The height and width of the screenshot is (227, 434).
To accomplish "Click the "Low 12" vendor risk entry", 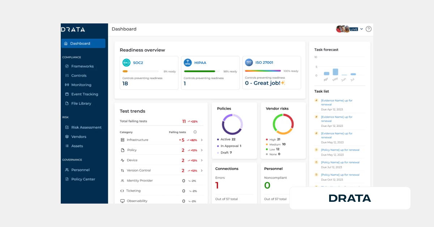I will [x=273, y=149].
